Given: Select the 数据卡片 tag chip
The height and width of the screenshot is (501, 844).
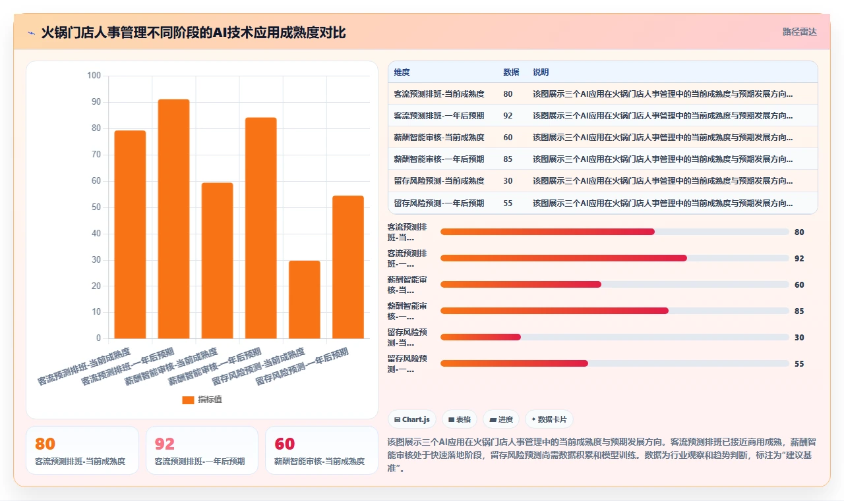Looking at the screenshot, I should click(549, 419).
